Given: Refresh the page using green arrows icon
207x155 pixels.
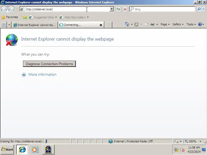Looking at the screenshot, I should [x=118, y=9].
